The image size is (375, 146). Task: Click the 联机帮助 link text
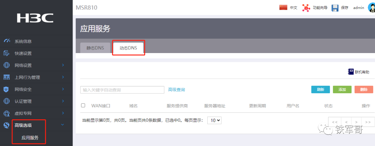tap(362, 72)
